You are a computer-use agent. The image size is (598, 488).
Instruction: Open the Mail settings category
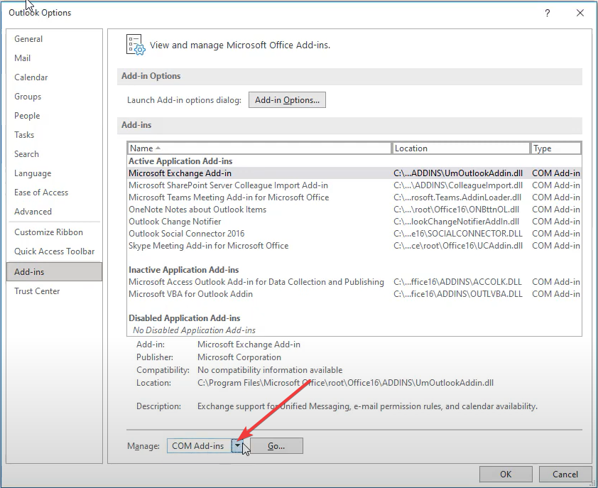[x=55, y=58]
